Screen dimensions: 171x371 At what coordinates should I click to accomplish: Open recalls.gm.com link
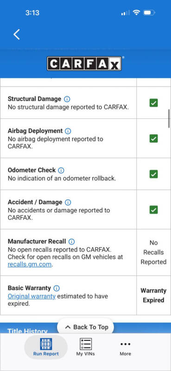pyautogui.click(x=29, y=264)
